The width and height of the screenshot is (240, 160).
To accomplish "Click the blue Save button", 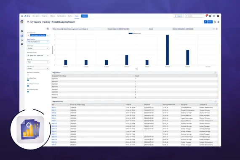I will tap(210, 22).
